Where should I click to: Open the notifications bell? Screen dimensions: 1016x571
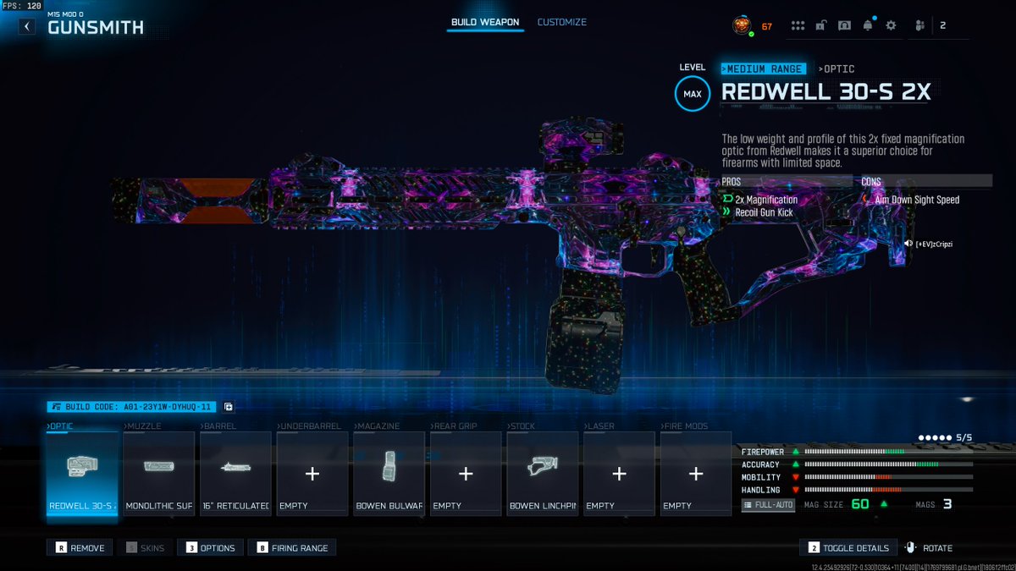868,25
